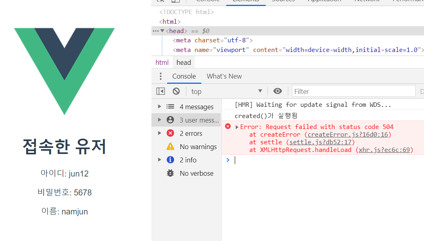Image resolution: width=424 pixels, height=241 pixels.
Task: Click the 이름: namjun text
Action: [64, 211]
